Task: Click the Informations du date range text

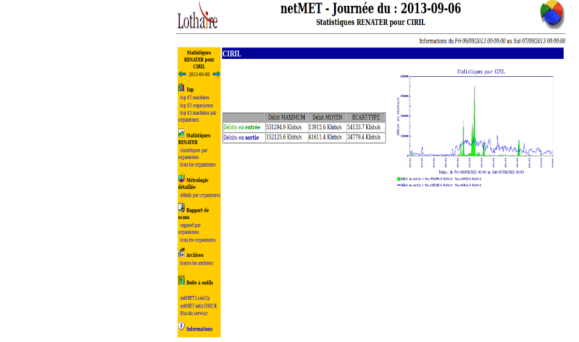Action: coord(492,41)
